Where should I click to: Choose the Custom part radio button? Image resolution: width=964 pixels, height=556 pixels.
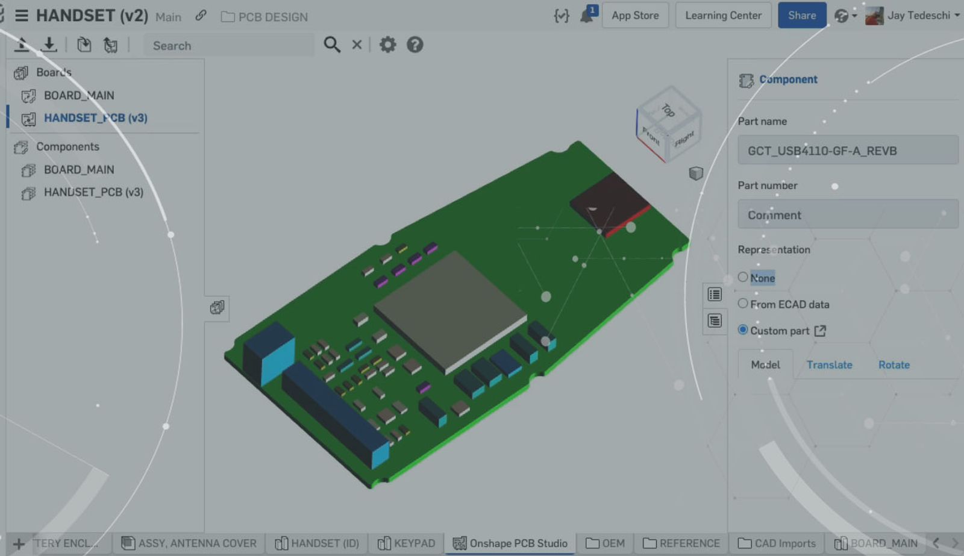click(743, 330)
